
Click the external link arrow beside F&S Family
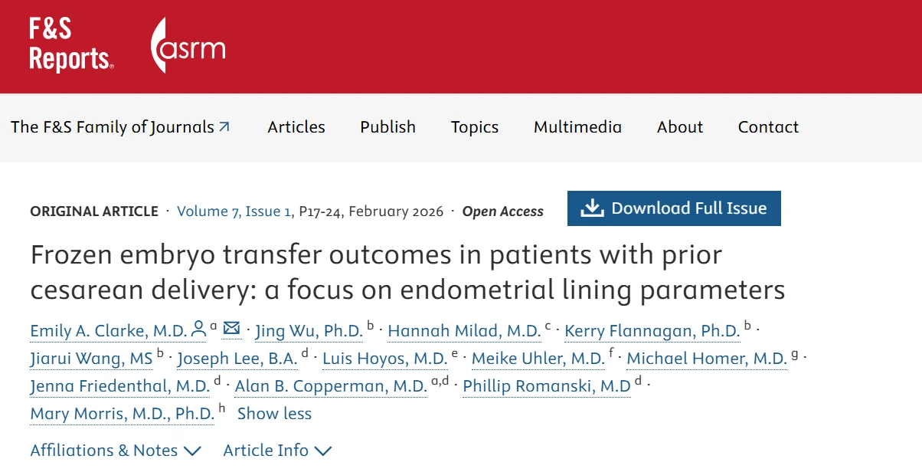click(x=224, y=127)
